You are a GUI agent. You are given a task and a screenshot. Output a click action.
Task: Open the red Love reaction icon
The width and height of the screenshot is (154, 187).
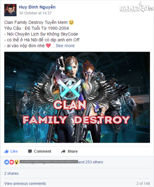tap(12, 162)
